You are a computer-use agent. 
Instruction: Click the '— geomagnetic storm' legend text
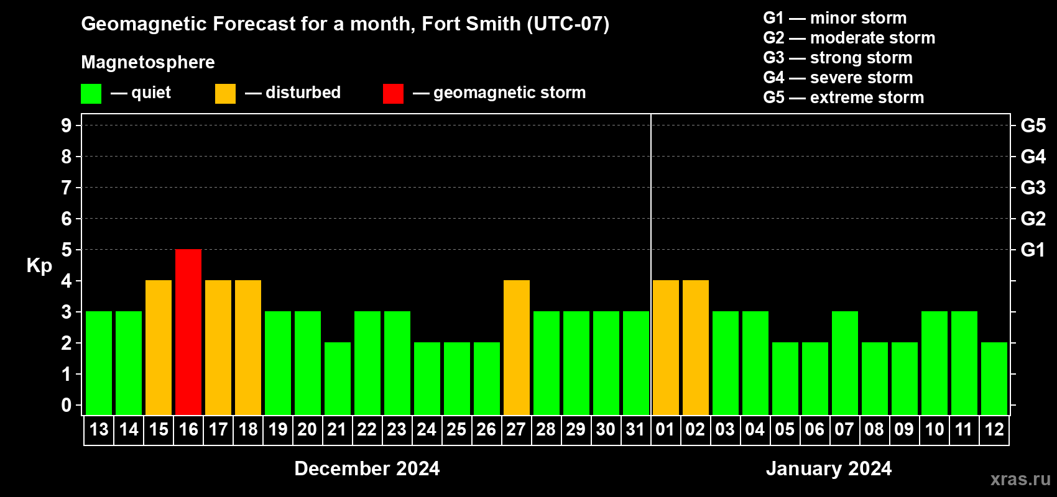click(499, 93)
